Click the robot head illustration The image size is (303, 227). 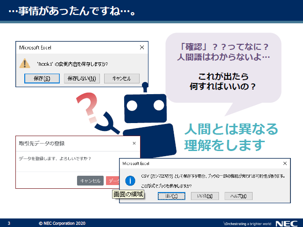click(145, 108)
